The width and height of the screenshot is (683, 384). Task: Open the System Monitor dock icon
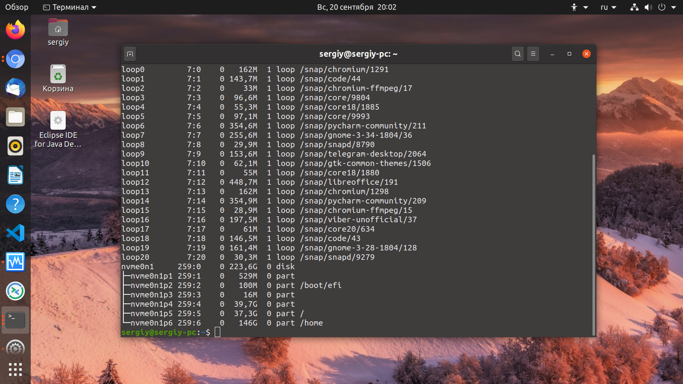point(15,262)
